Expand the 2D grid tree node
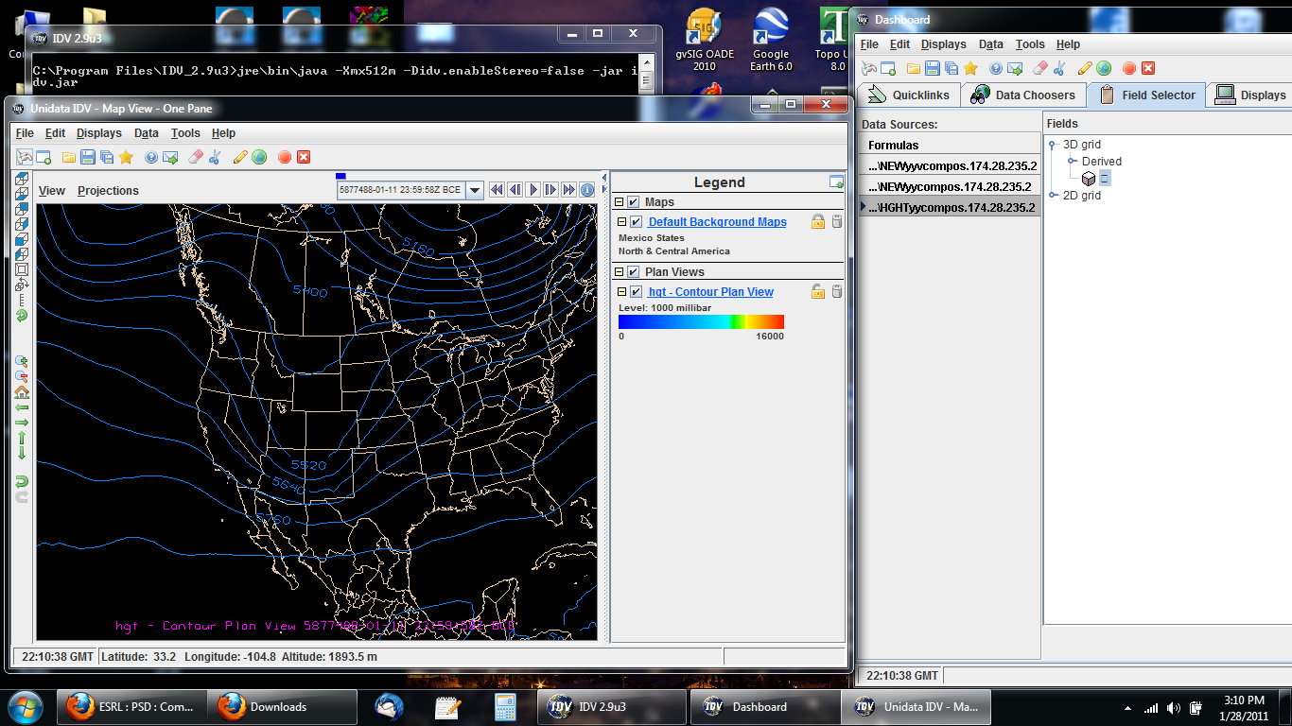The image size is (1292, 726). pos(1053,196)
